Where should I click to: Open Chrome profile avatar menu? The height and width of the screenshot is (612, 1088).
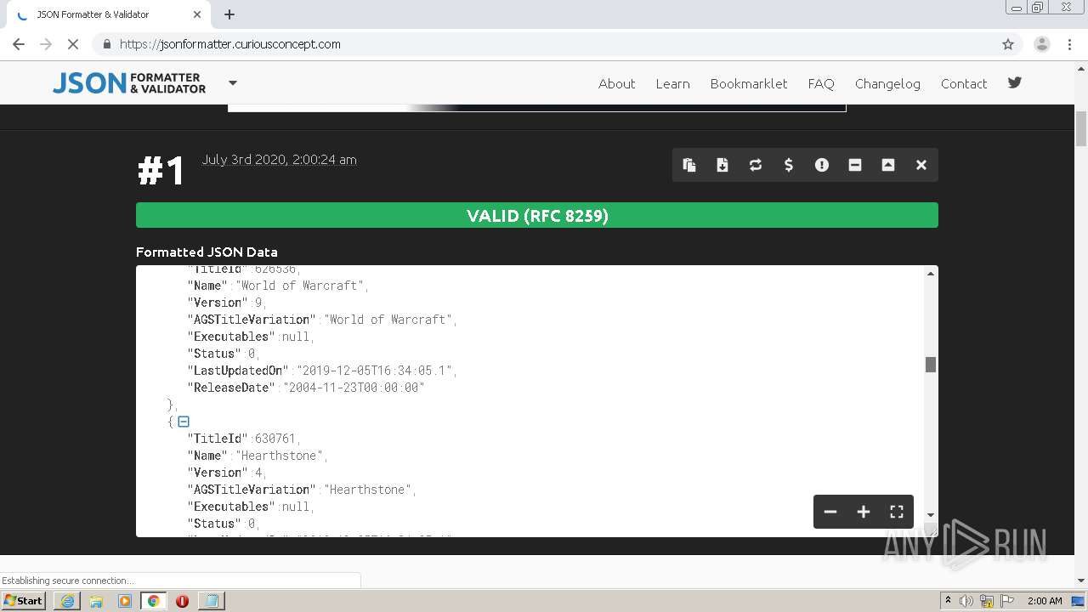click(x=1041, y=44)
